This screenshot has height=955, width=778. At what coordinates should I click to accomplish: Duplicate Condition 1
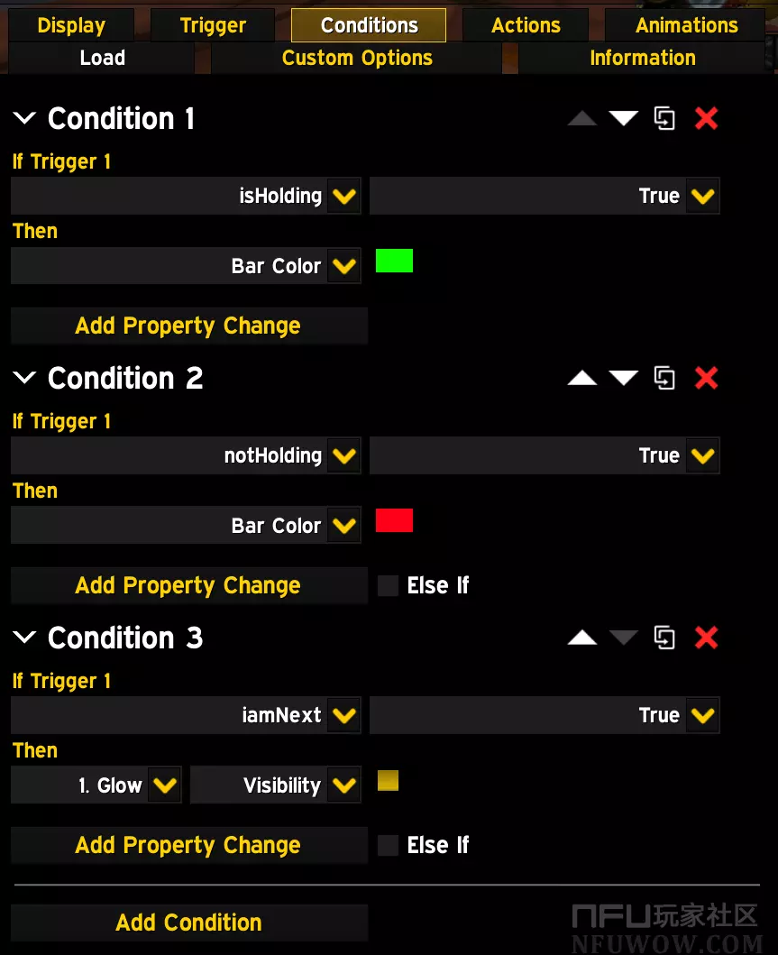coord(664,118)
